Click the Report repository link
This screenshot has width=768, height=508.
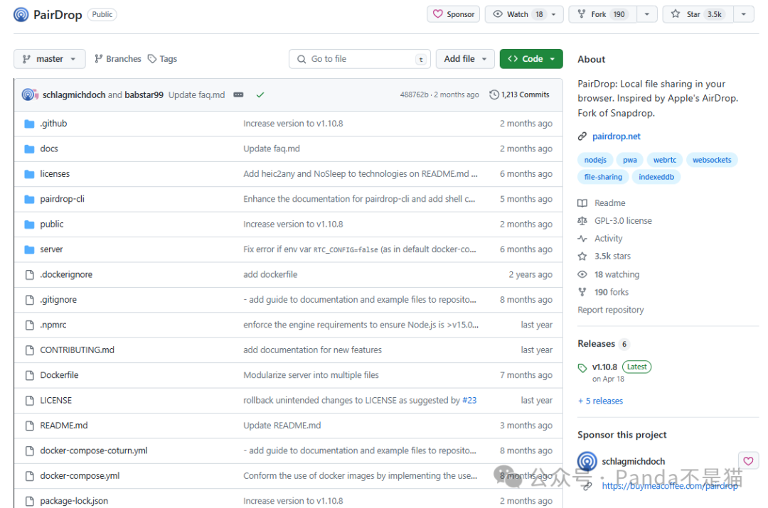[610, 310]
